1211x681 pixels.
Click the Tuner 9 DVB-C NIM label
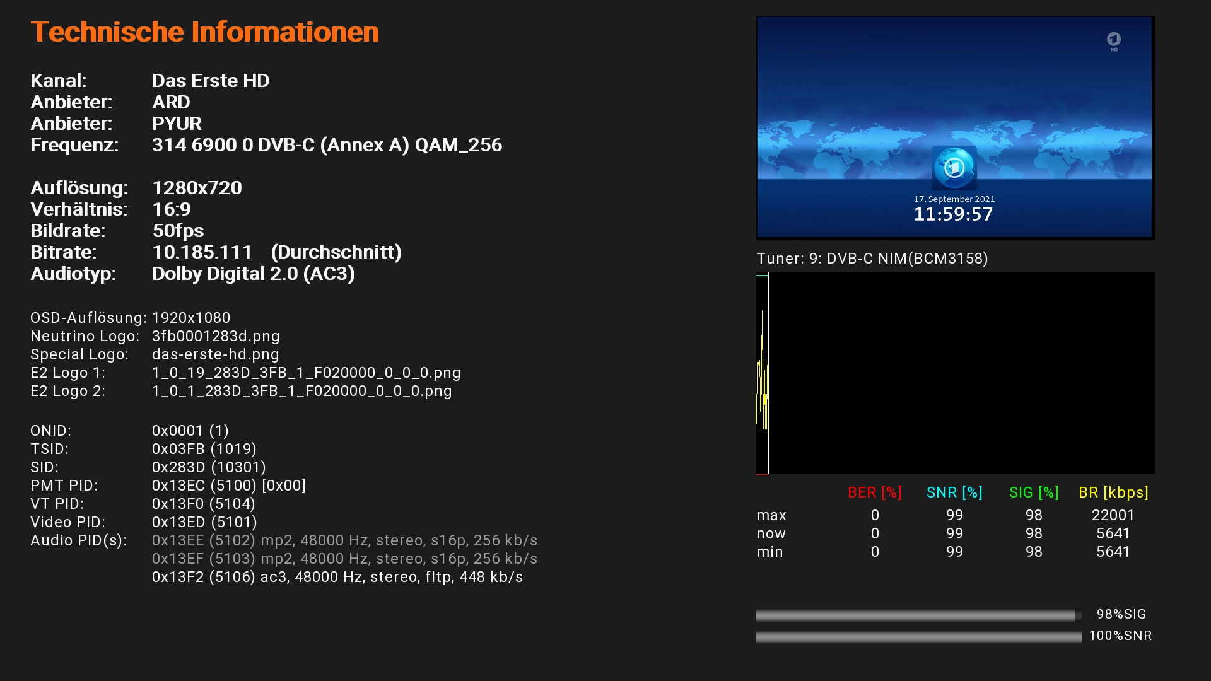(872, 259)
